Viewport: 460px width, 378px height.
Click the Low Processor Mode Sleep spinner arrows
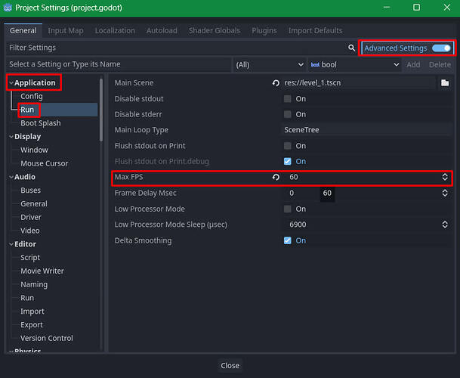tap(445, 225)
